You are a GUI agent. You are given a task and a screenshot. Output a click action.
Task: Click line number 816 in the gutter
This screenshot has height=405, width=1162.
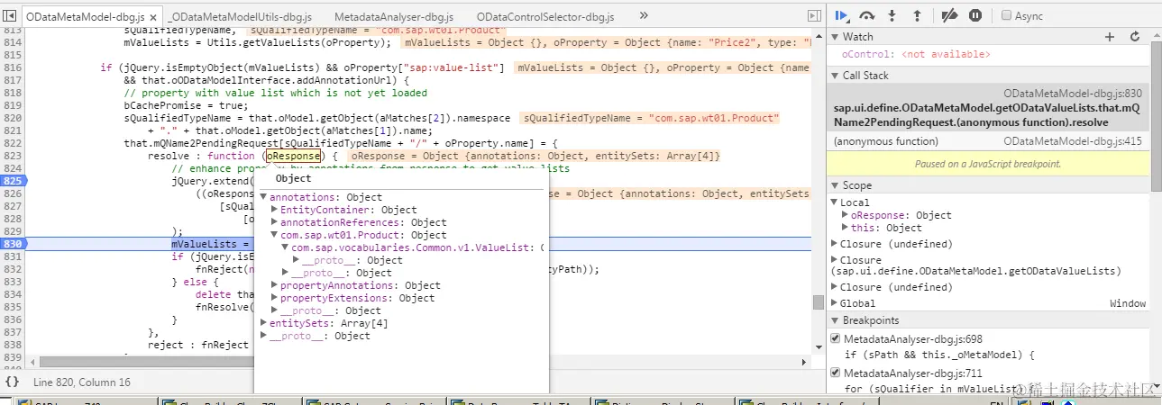[x=13, y=67]
